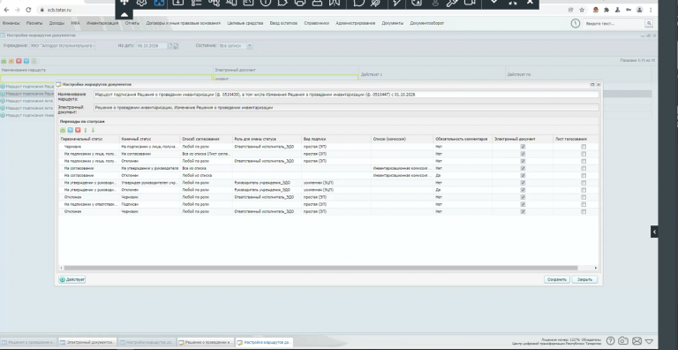Click the yellow edit icon in route list toolbar
Image resolution: width=678 pixels, height=350 pixels.
tap(11, 61)
